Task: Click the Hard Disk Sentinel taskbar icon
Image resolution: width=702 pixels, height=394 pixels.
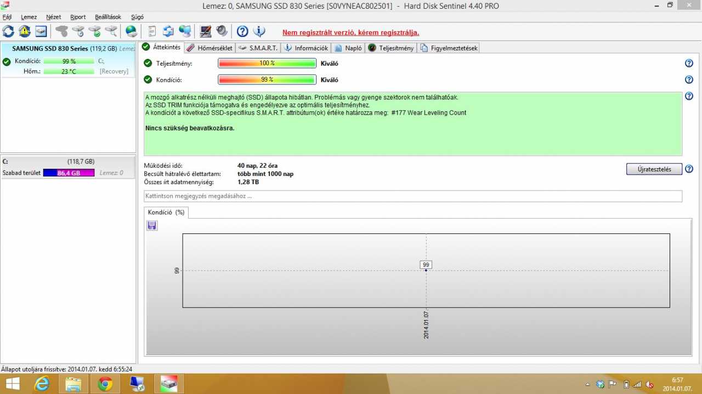Action: tap(169, 384)
